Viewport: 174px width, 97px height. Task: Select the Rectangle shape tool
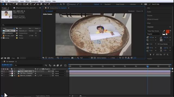point(24,4)
